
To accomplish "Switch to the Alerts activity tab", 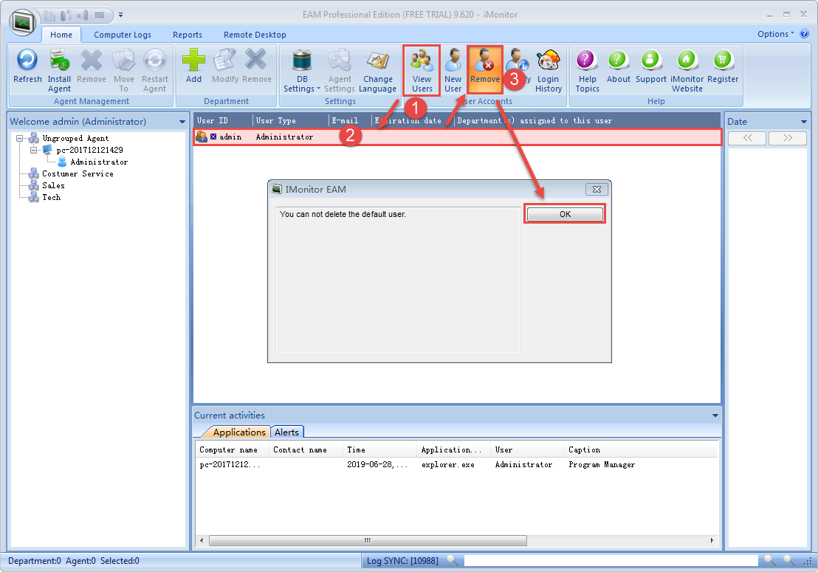I will 286,433.
